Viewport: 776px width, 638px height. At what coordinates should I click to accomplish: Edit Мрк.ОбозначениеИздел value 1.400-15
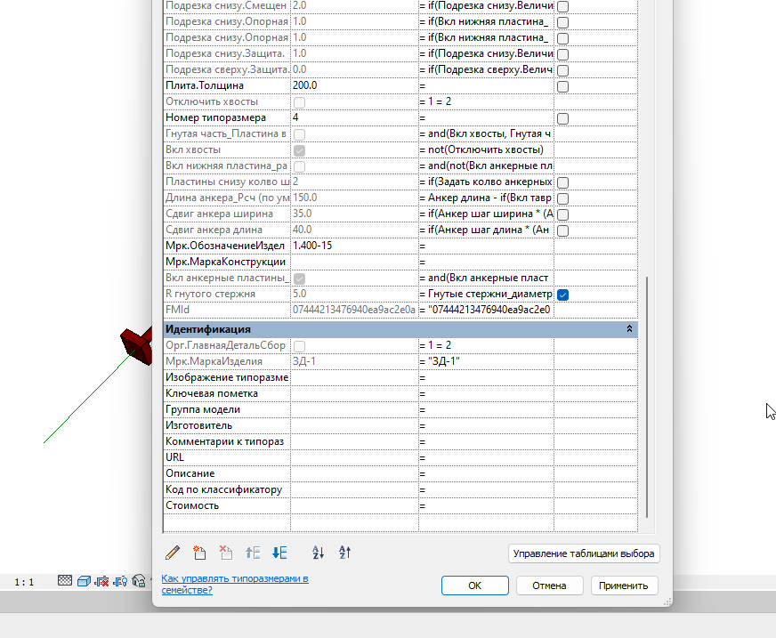tap(354, 246)
